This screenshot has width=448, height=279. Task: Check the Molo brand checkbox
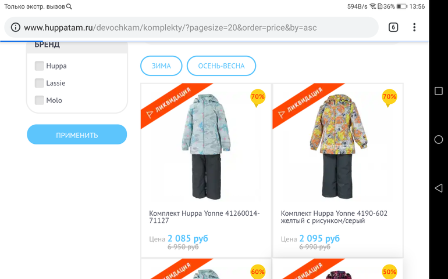(40, 100)
